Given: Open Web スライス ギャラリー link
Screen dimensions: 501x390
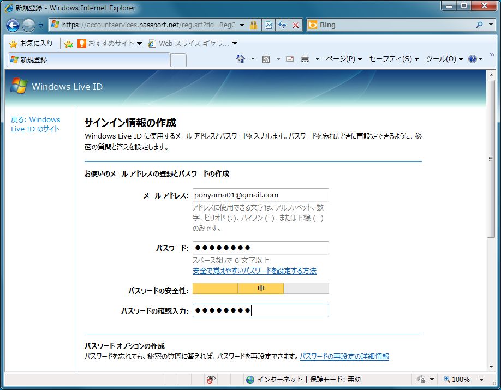Looking at the screenshot, I should click(193, 44).
